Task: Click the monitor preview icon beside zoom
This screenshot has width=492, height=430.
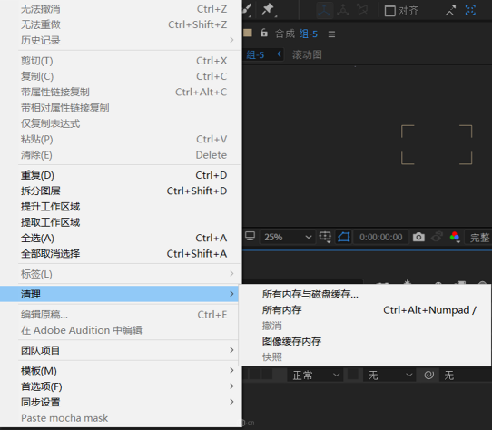Action: coord(250,236)
